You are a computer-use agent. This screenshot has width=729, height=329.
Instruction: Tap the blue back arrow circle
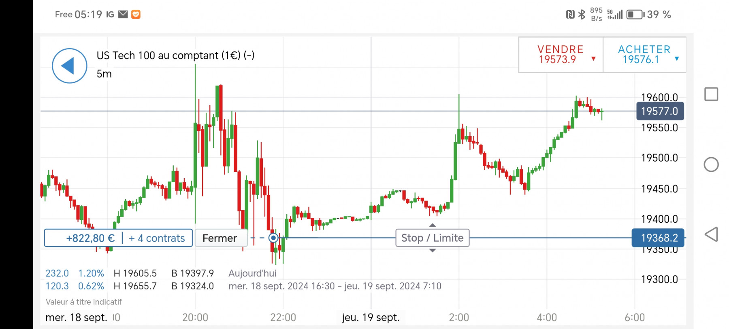[x=70, y=66]
